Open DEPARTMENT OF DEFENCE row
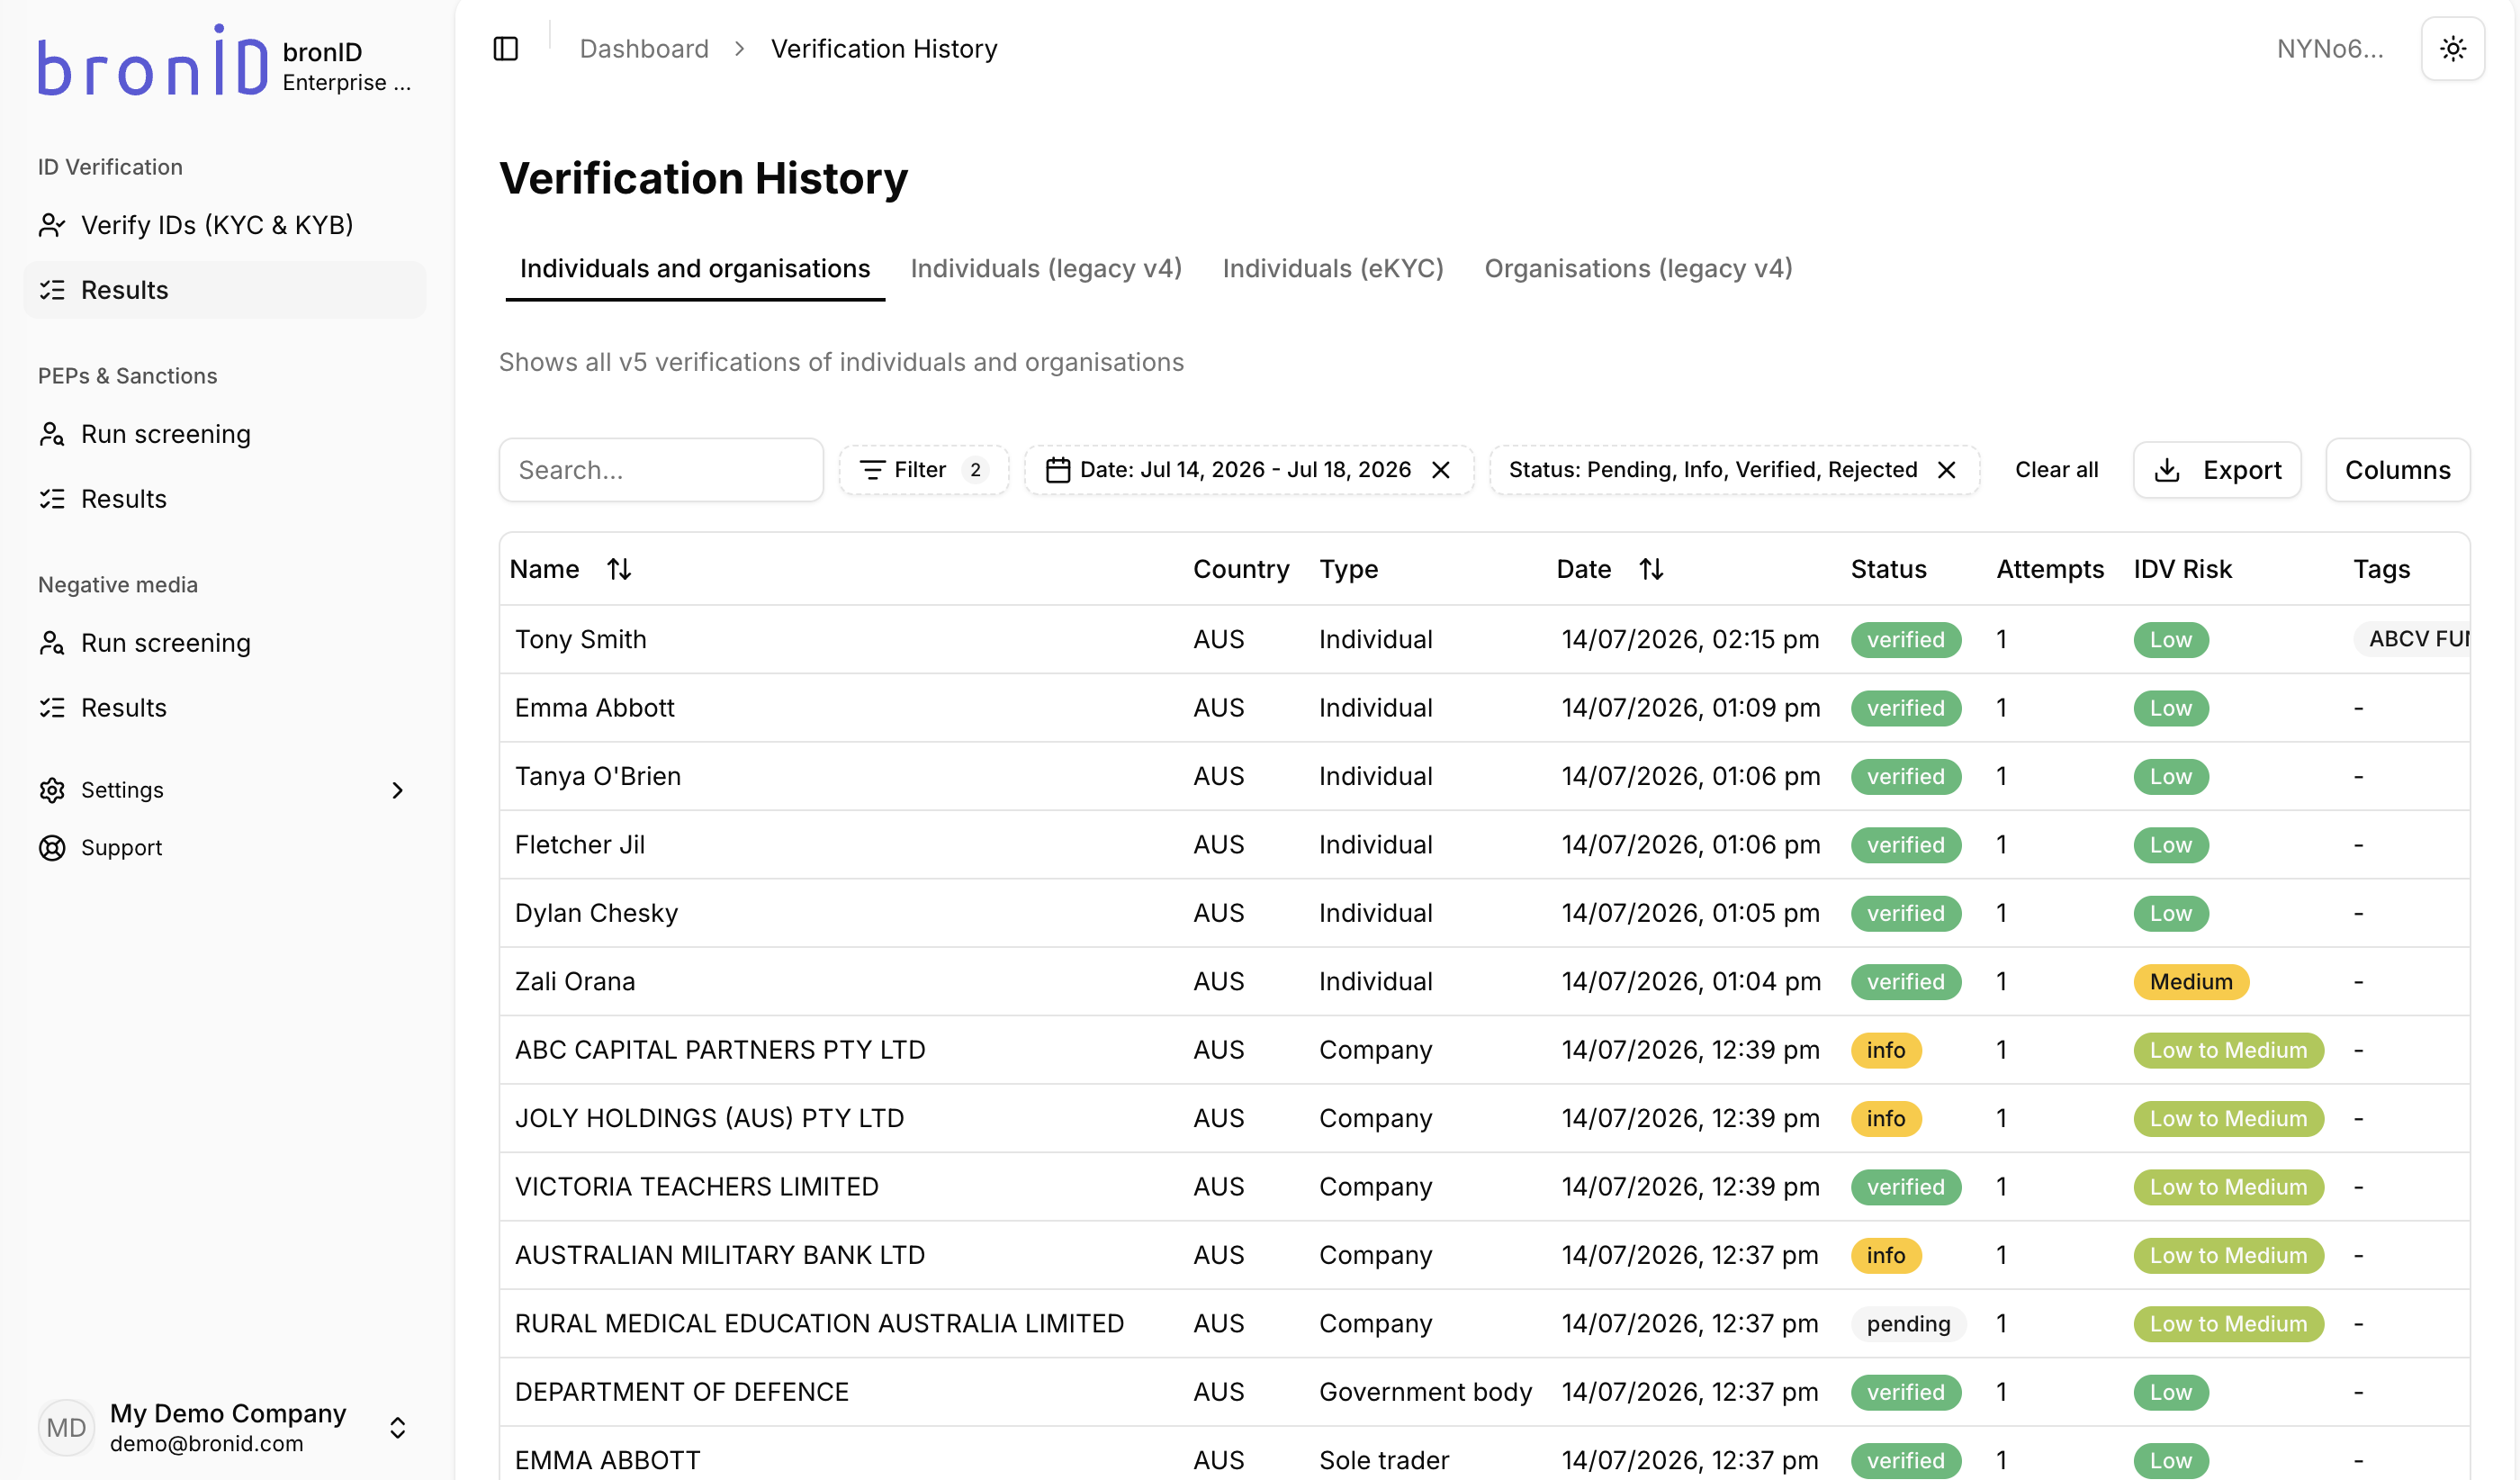2520x1480 pixels. tap(1484, 1392)
